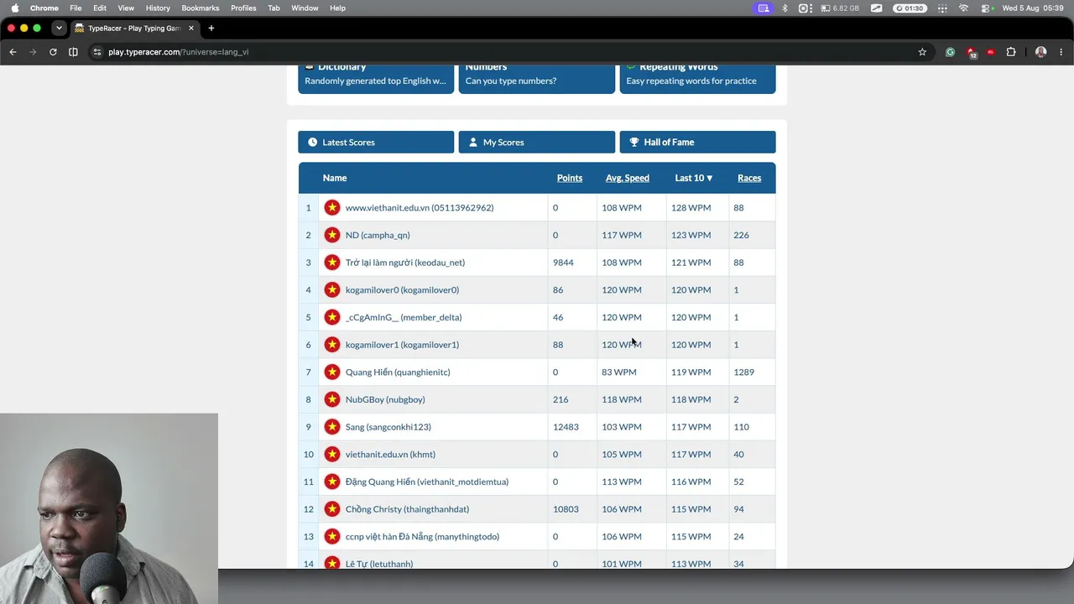Open player kogamilover0 profile

(x=402, y=289)
